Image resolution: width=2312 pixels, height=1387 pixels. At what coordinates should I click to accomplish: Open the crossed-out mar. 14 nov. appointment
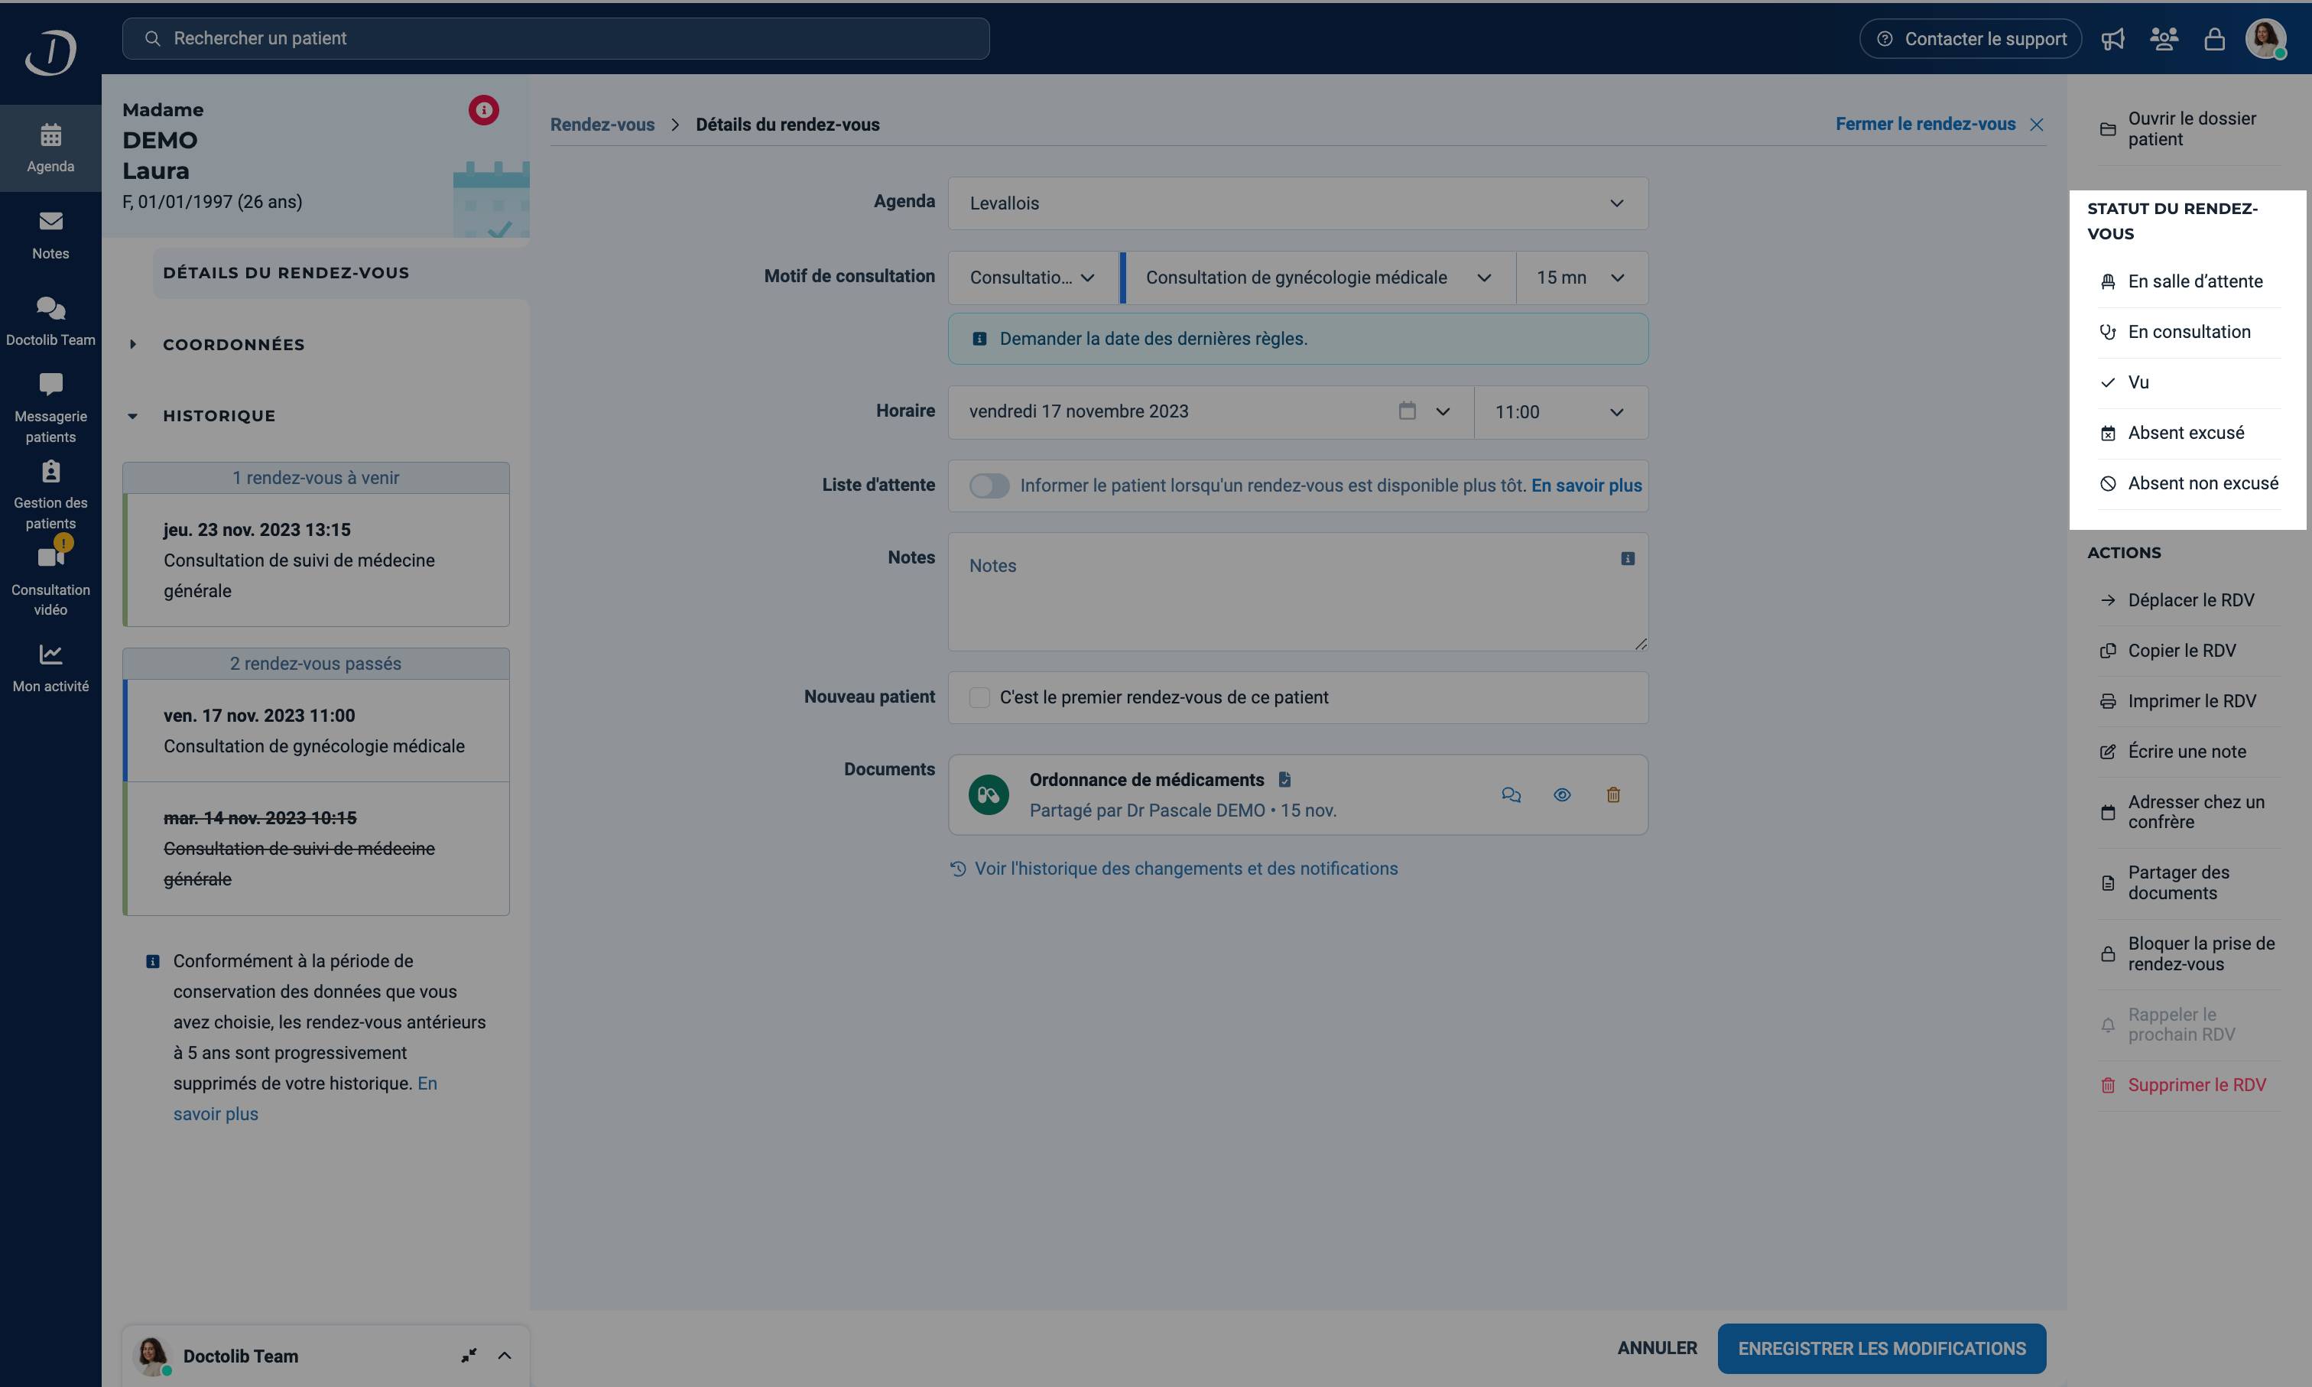[316, 849]
